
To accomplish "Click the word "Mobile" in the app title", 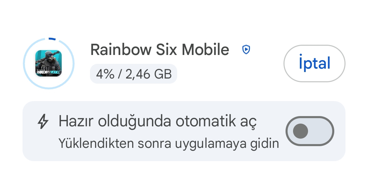I will coord(205,50).
